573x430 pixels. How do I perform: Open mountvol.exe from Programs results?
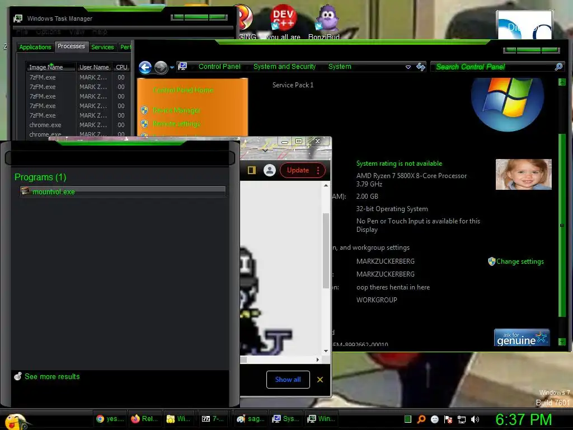click(x=123, y=191)
